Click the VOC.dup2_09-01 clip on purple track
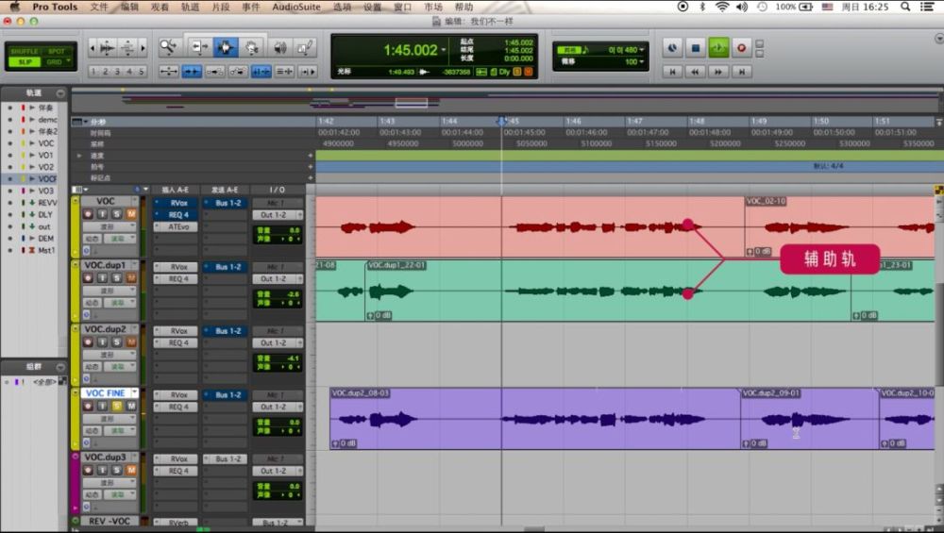The width and height of the screenshot is (944, 533). point(809,419)
